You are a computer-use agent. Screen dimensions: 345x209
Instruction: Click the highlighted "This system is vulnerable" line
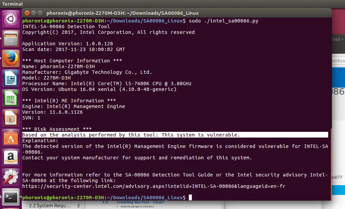click(131, 135)
